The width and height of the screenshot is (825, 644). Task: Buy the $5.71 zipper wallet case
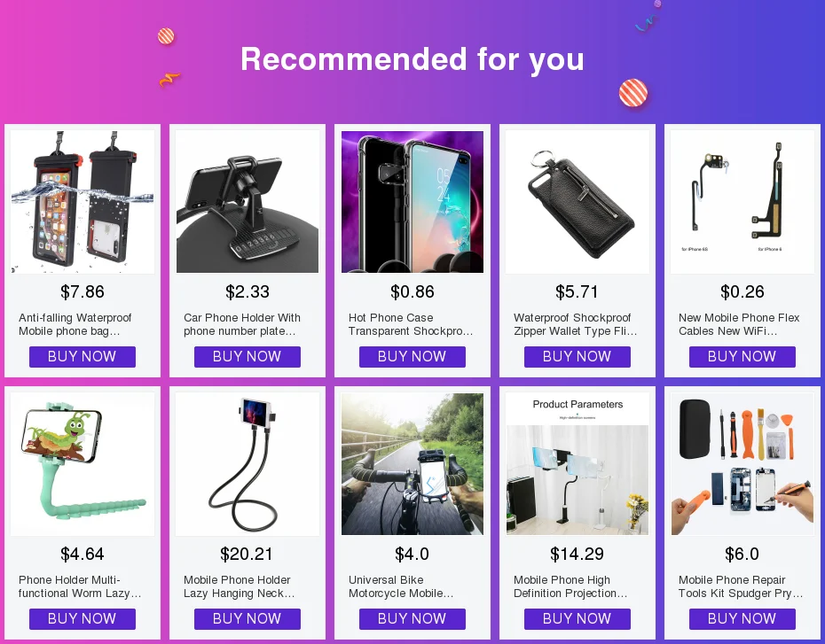click(x=577, y=357)
